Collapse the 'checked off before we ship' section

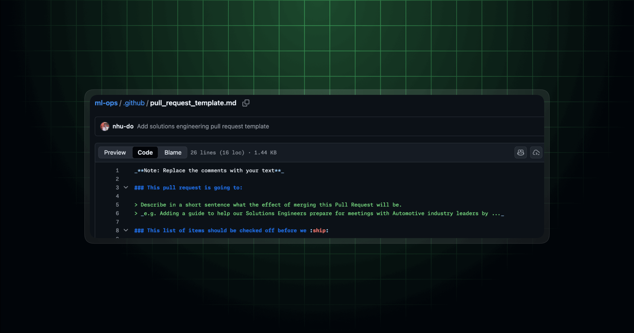[126, 230]
